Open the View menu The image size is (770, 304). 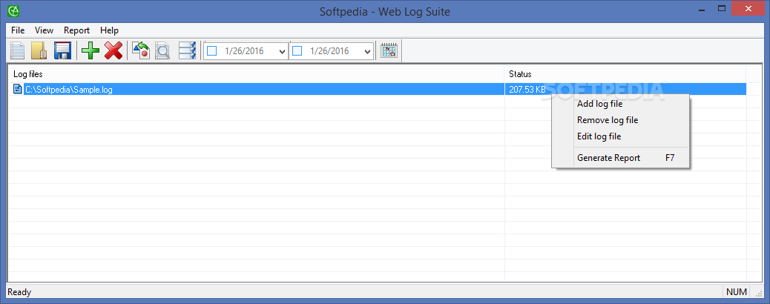pyautogui.click(x=45, y=30)
